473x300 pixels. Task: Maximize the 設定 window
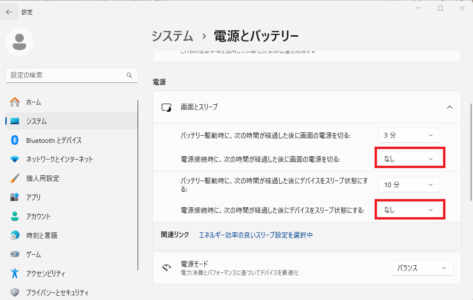440,8
